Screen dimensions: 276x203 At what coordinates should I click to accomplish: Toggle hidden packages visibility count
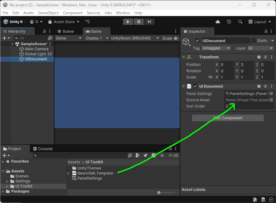click(173, 155)
